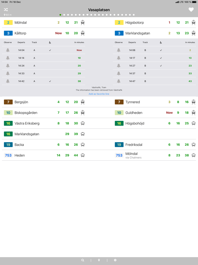Screen dimensions: 198x265
Task: Tap the 19 Backa line badge
Action: [x=8, y=145]
